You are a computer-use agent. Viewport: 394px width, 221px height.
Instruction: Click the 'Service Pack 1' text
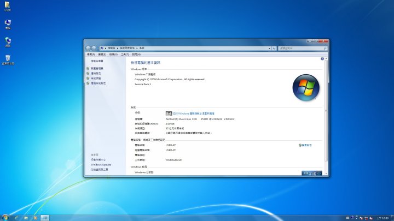[143, 84]
